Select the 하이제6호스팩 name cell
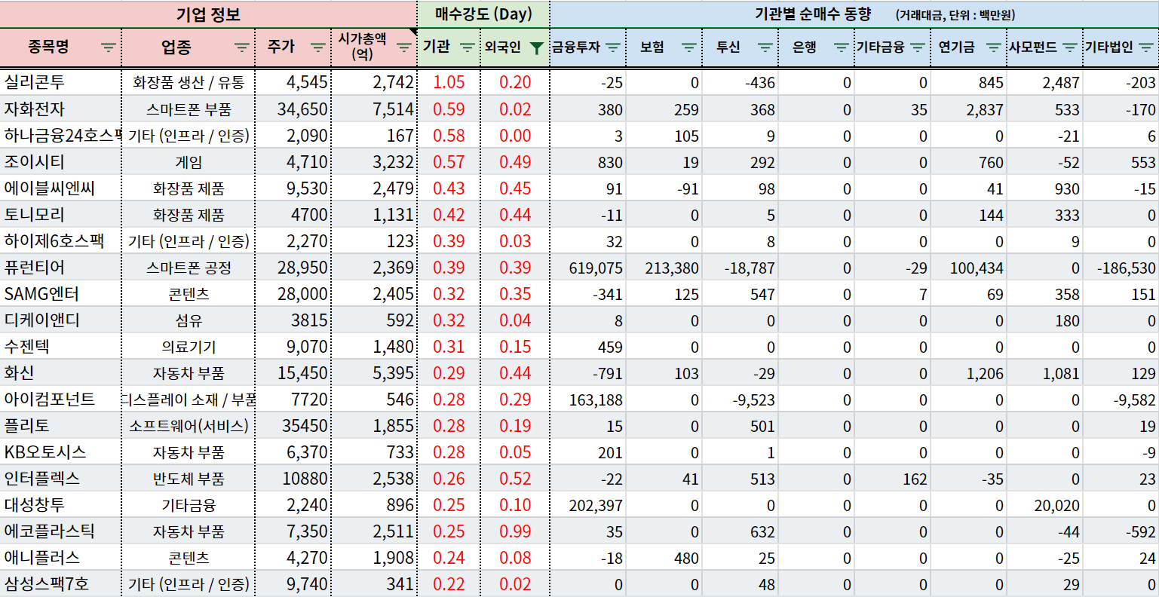This screenshot has width=1159, height=597. (60, 240)
